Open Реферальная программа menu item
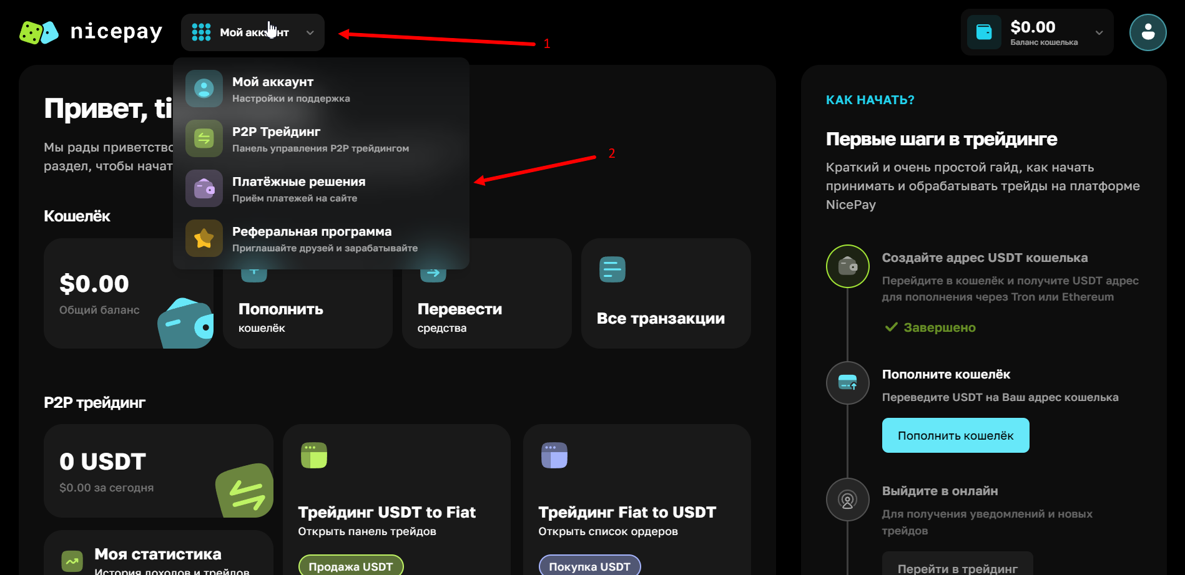1185x575 pixels. click(321, 238)
